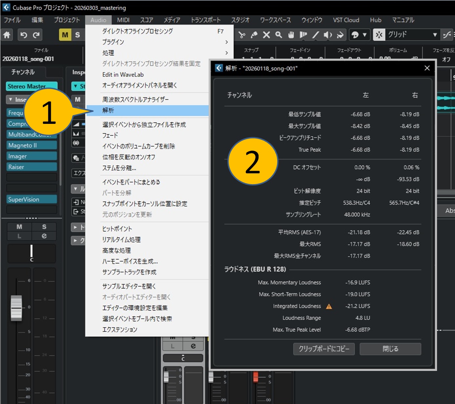Click the Undo arrow icon

(24, 35)
